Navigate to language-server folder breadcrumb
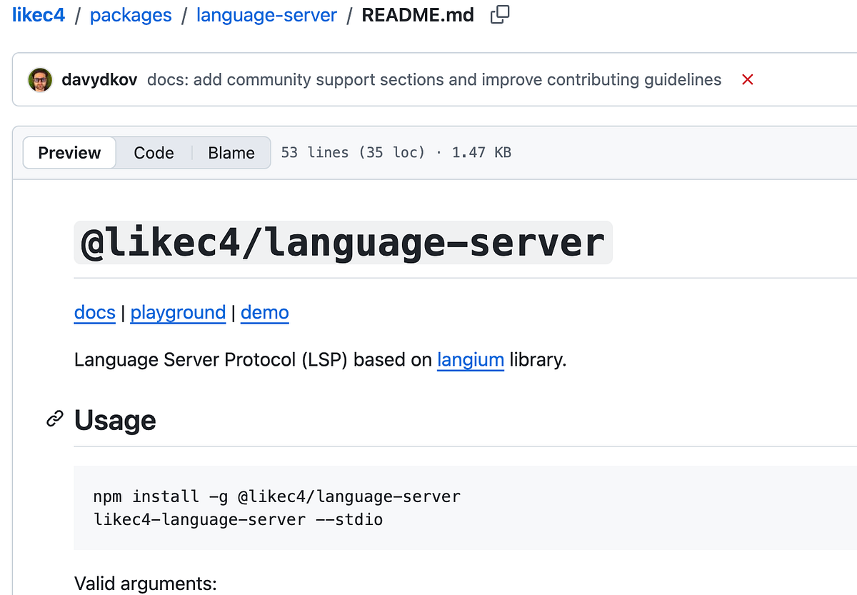Screen dimensions: 857x595 point(266,15)
